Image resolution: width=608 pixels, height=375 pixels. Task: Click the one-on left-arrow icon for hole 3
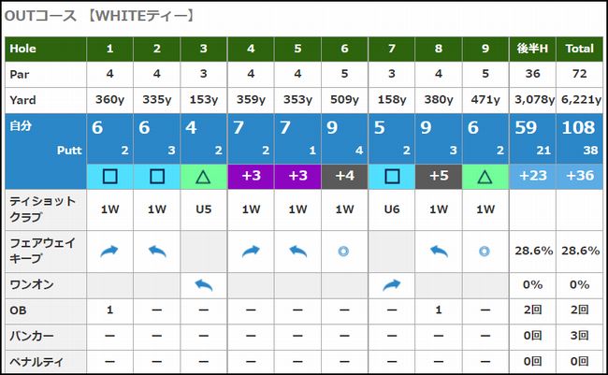[203, 284]
